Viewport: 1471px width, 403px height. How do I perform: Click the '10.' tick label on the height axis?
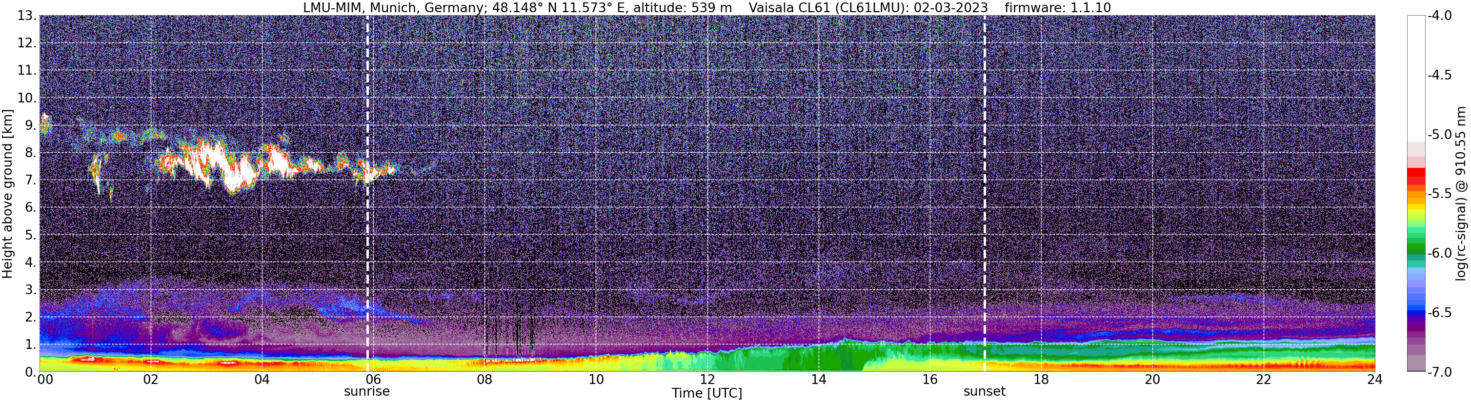pos(27,98)
